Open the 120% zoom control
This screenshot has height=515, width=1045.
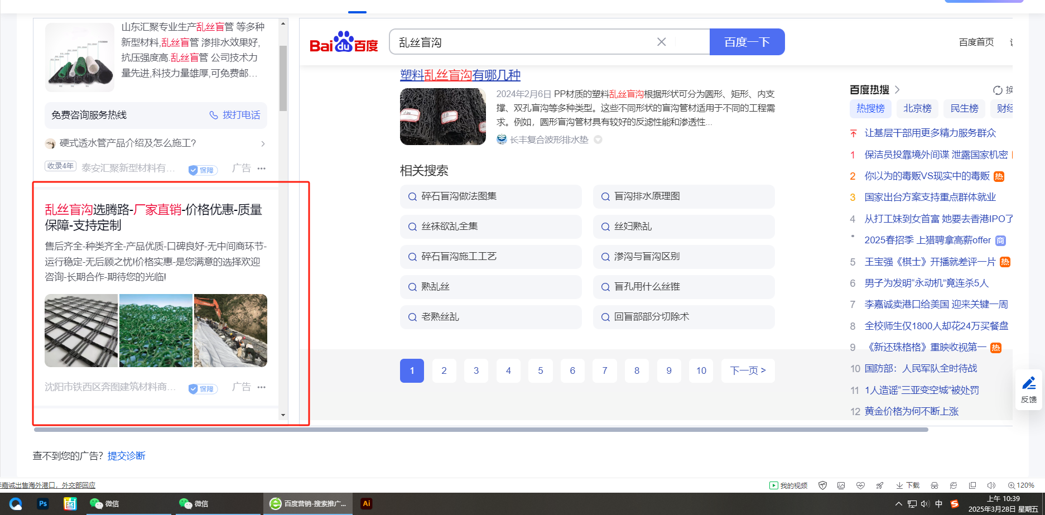pyautogui.click(x=1021, y=485)
